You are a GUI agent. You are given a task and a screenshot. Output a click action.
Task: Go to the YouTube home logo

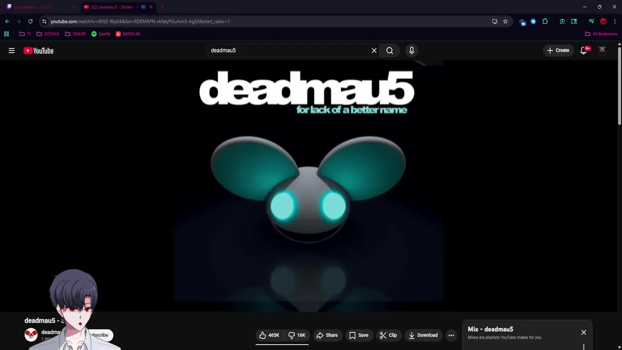pyautogui.click(x=38, y=51)
